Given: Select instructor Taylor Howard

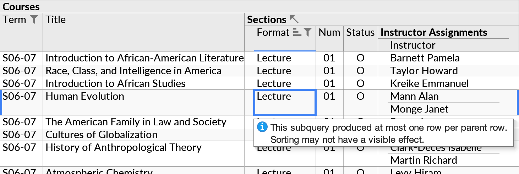Looking at the screenshot, I should [x=424, y=71].
